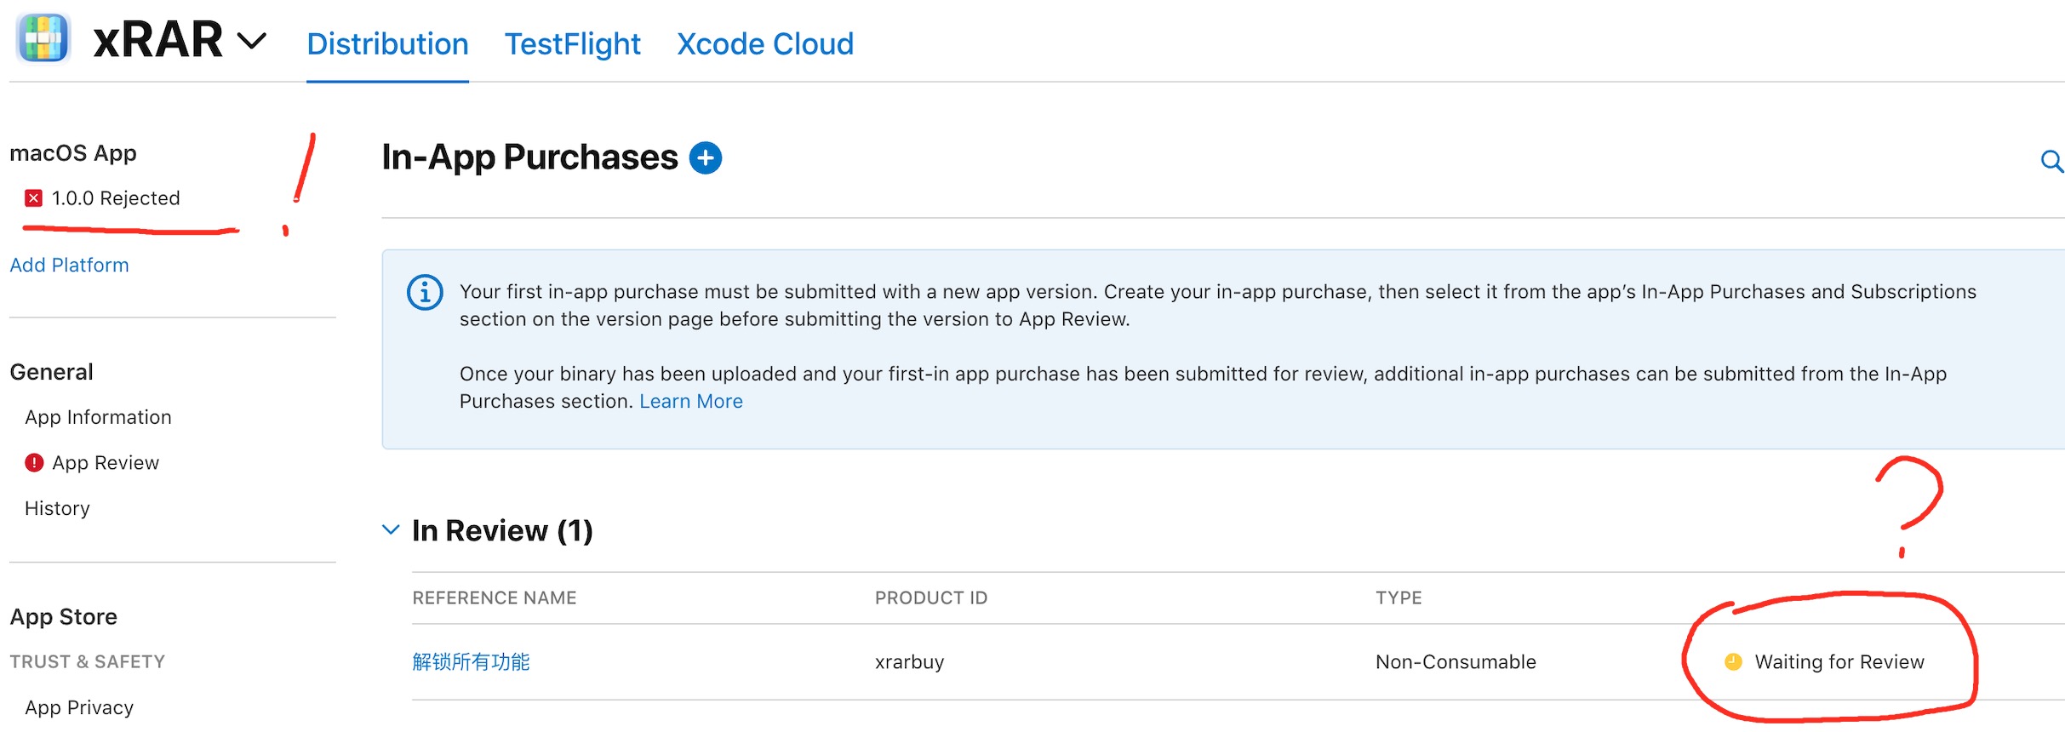
Task: Click the xRAR app icon
Action: tap(43, 39)
